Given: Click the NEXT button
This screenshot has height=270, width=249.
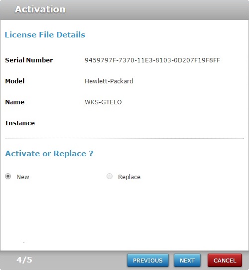Looking at the screenshot, I should coord(187,261).
